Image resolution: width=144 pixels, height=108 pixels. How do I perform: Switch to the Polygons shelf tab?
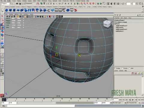[x=29, y=7]
